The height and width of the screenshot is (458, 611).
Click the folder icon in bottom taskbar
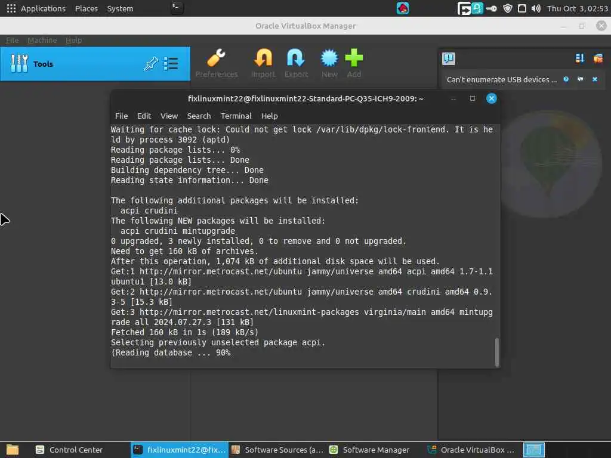tap(13, 450)
